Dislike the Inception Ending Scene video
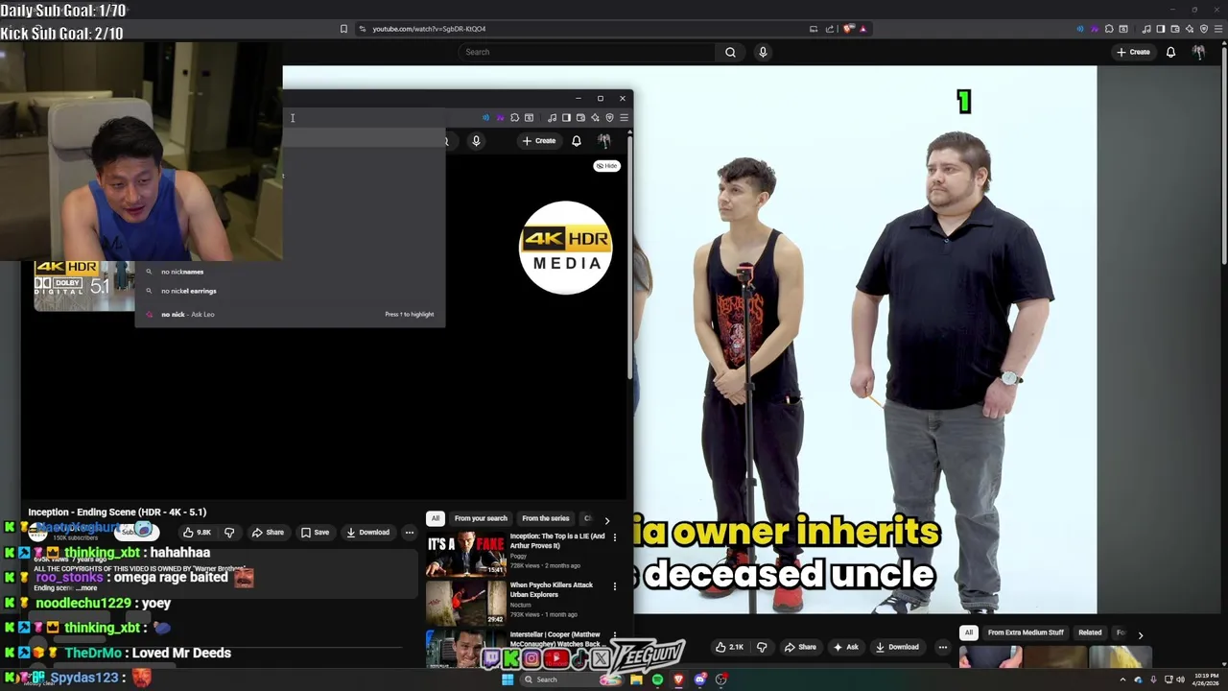The image size is (1228, 691). (x=229, y=533)
